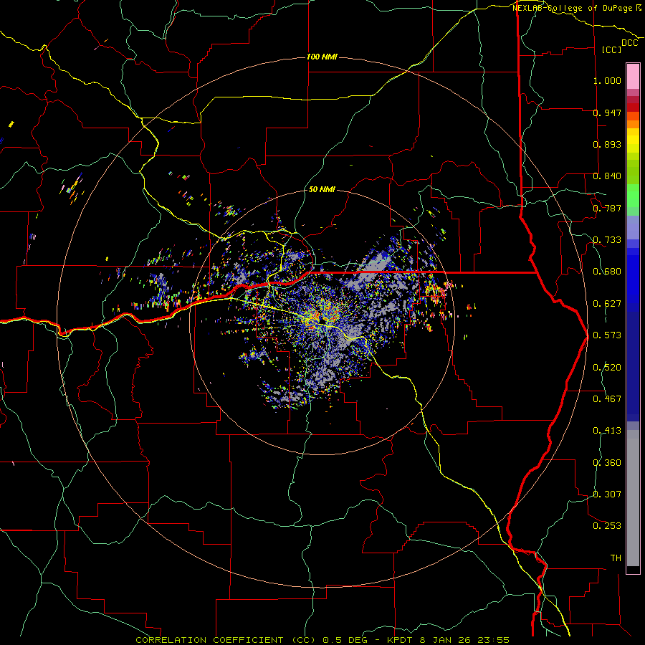Click the 0.840 legend value
Image resolution: width=645 pixels, height=645 pixels.
tap(607, 176)
